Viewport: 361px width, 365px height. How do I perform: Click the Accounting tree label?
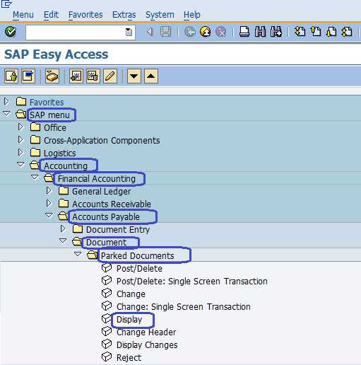point(66,166)
